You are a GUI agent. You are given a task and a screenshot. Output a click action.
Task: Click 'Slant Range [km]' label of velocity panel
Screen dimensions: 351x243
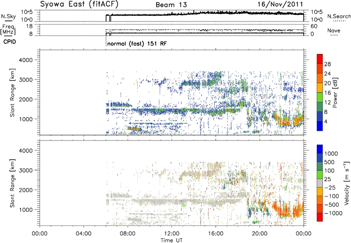tap(12, 183)
